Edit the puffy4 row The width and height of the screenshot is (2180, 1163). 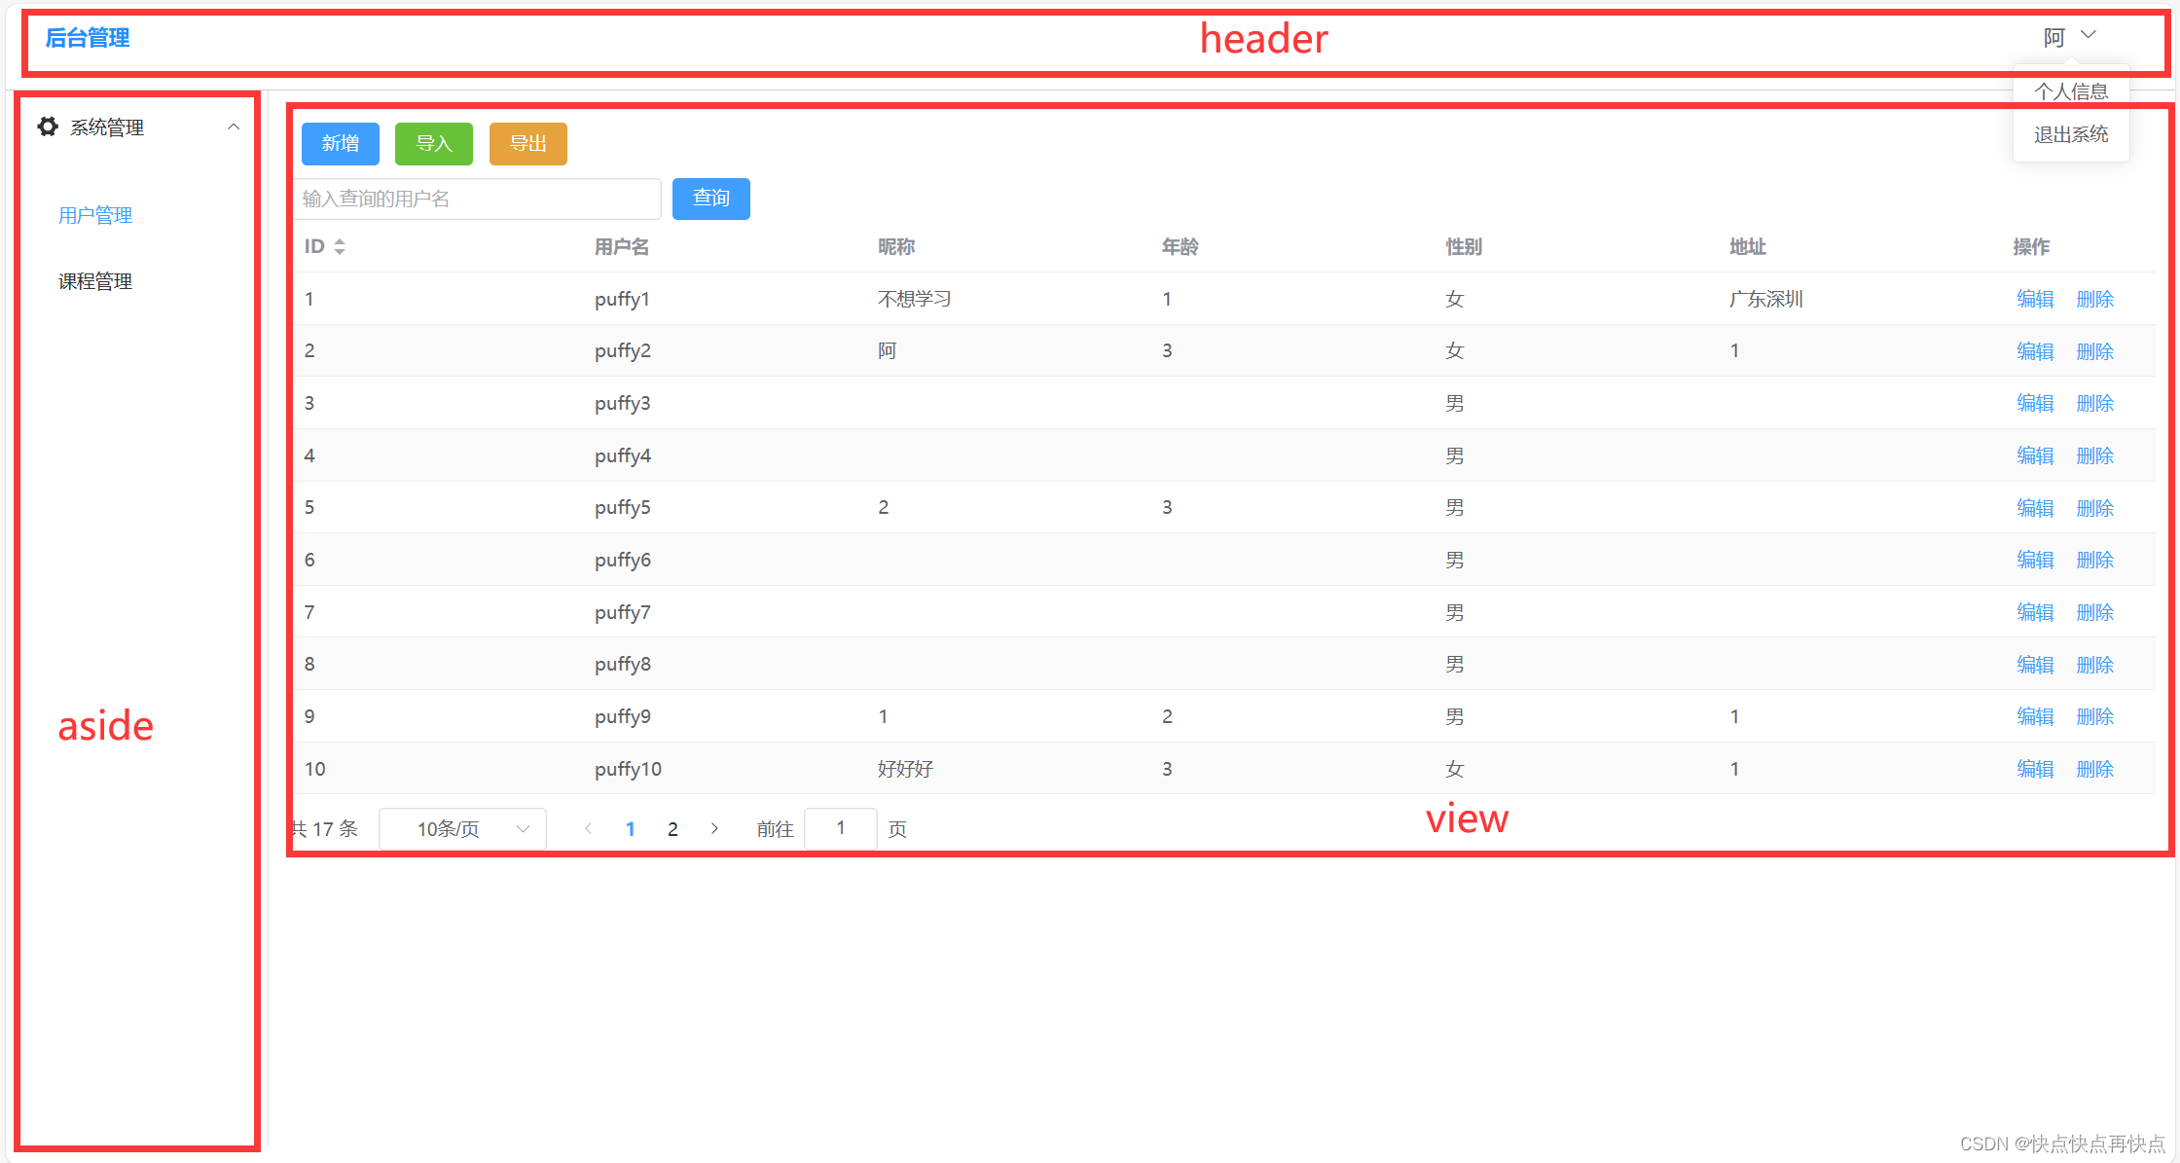pyautogui.click(x=2035, y=455)
